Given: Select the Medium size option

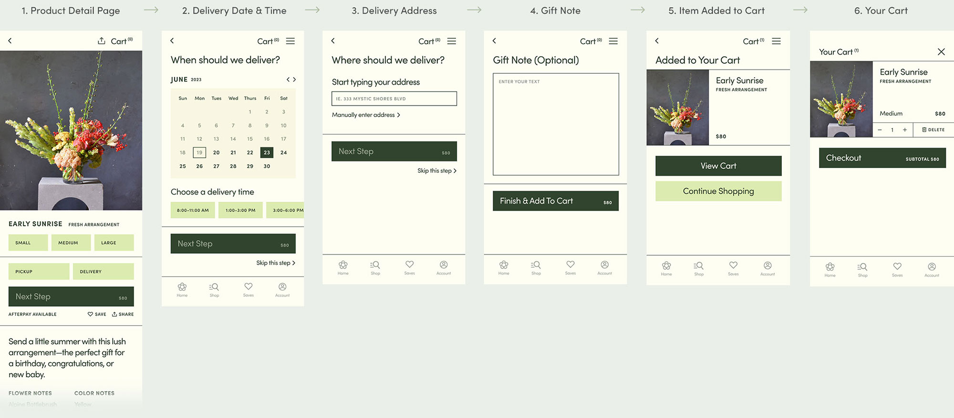Looking at the screenshot, I should click(x=71, y=243).
